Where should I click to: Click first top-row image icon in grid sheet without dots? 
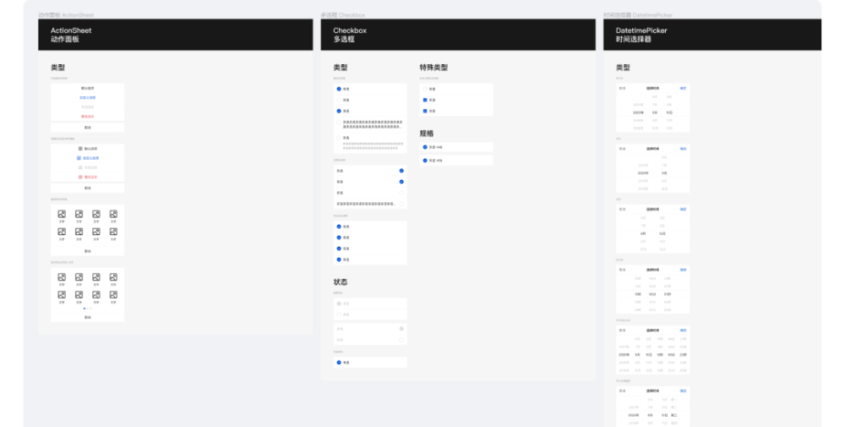[x=62, y=214]
